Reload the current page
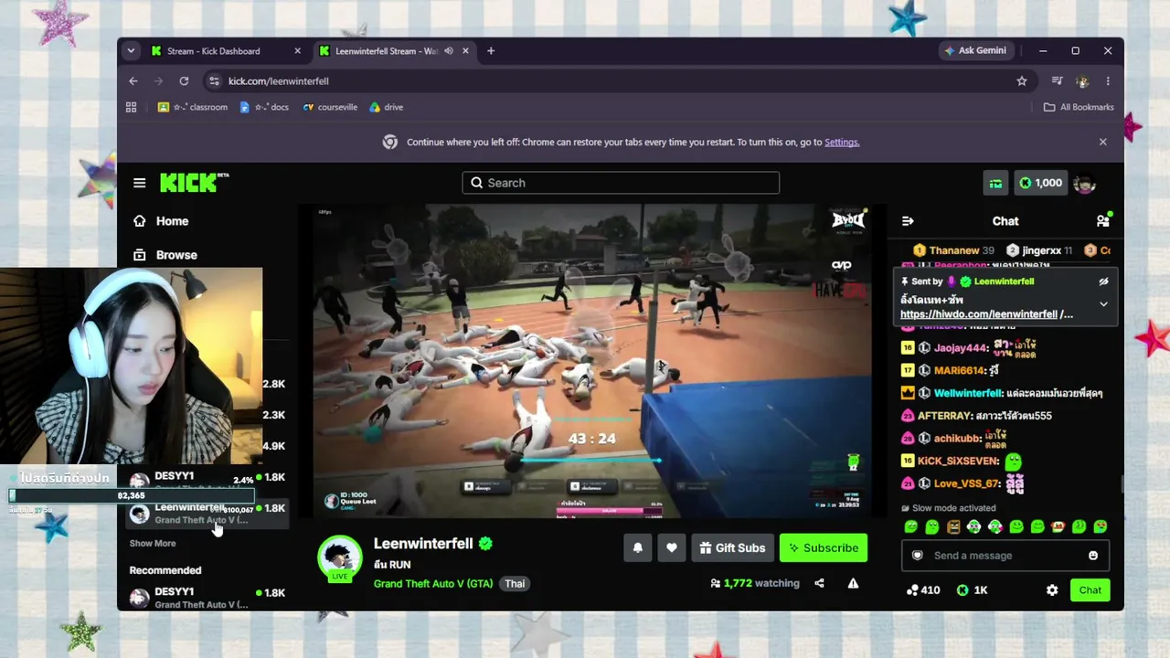 click(184, 81)
